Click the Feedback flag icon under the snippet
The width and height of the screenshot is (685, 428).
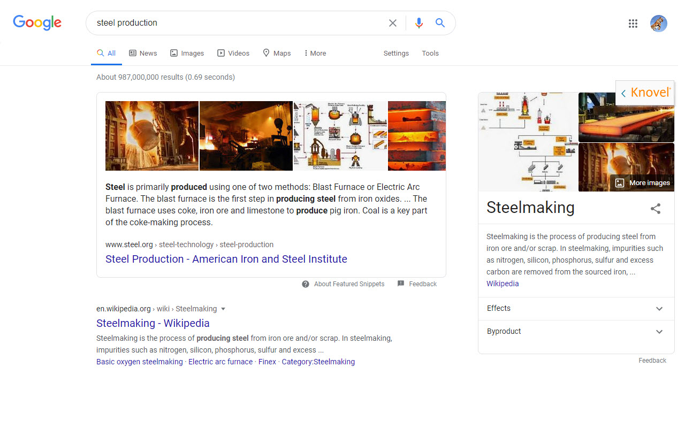coord(400,284)
